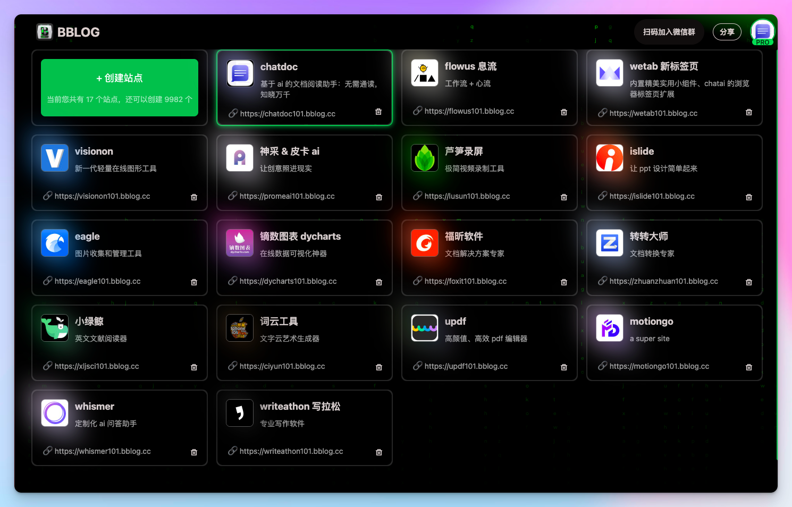
Task: Open the 扫码加入微信群 button
Action: click(x=669, y=32)
